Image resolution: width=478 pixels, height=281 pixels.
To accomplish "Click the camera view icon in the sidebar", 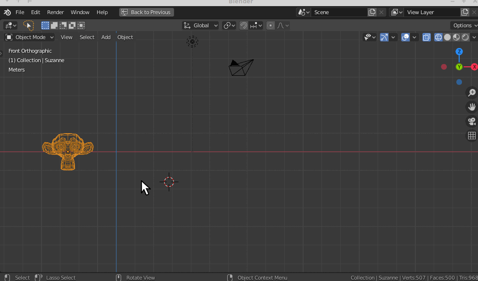I will (471, 121).
